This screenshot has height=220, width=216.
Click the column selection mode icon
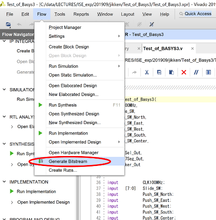pyautogui.click(x=208, y=72)
